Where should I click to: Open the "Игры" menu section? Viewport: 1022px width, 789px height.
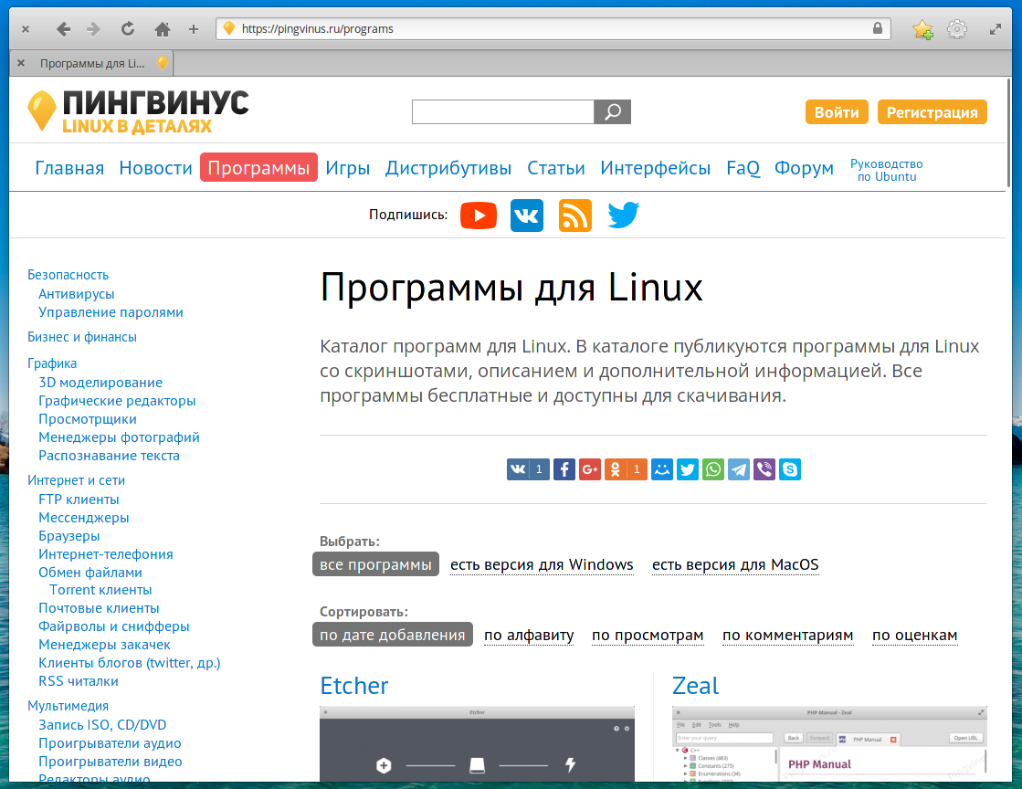(x=347, y=168)
